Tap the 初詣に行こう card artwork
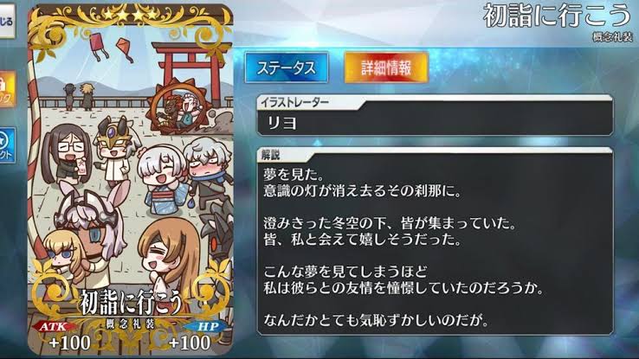639x359 pixels. pos(131,179)
